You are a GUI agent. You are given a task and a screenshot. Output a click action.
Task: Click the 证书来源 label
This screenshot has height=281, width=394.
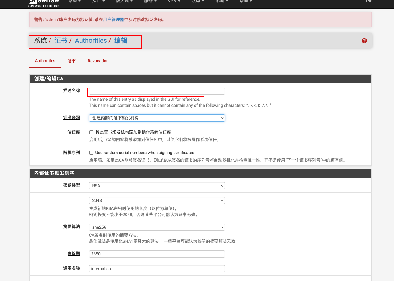click(71, 117)
